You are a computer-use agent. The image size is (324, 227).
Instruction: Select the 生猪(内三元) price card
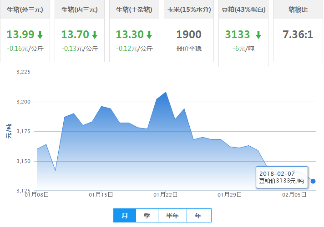80,31
